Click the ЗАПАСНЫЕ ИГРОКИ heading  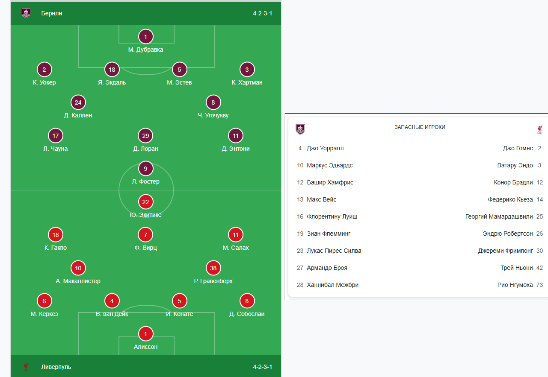pyautogui.click(x=420, y=127)
